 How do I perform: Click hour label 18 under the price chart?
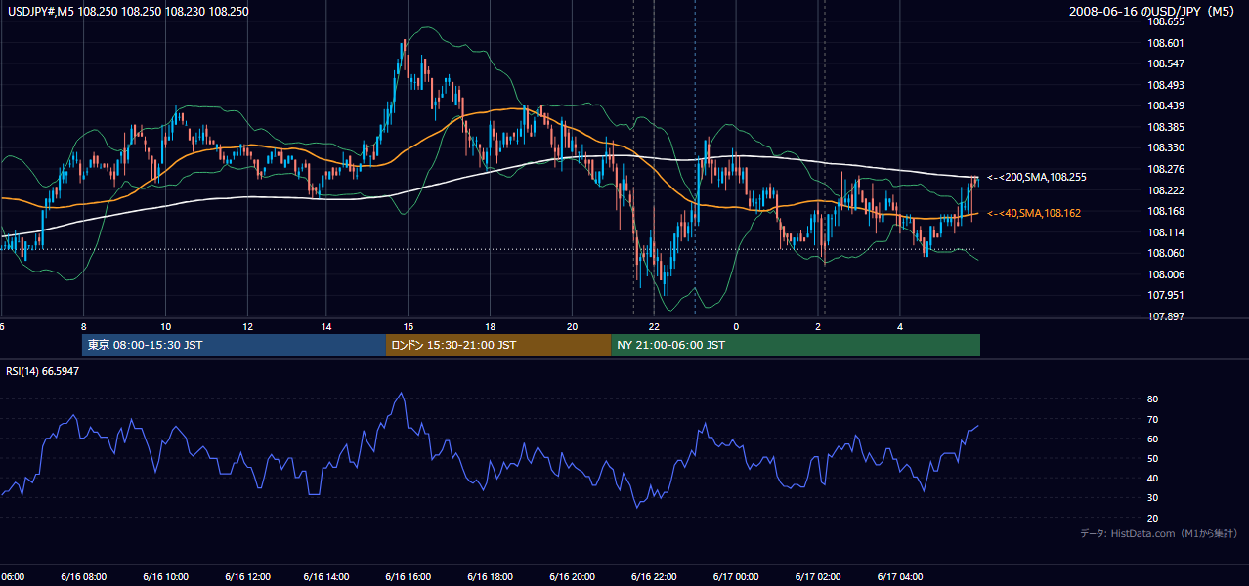point(491,327)
